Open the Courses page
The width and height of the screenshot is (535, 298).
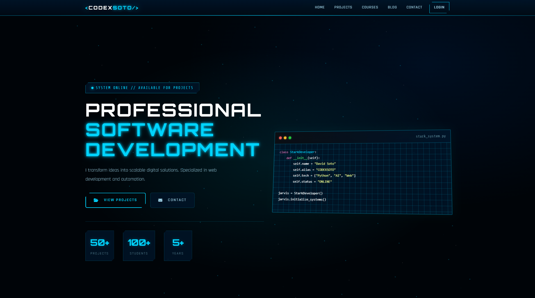(x=370, y=7)
